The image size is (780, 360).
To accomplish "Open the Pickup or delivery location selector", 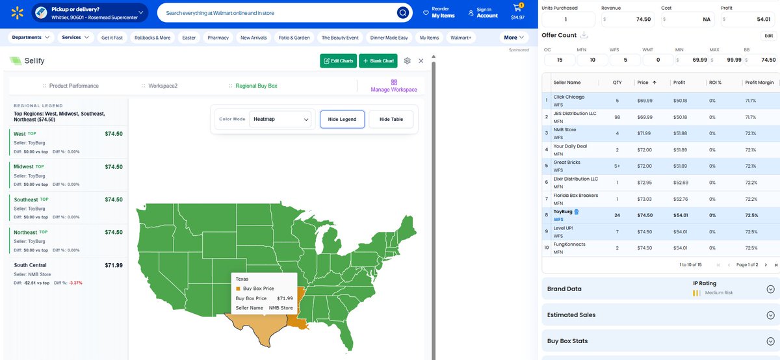I will (90, 12).
